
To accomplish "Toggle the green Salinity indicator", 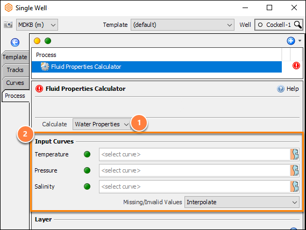I will pos(87,186).
